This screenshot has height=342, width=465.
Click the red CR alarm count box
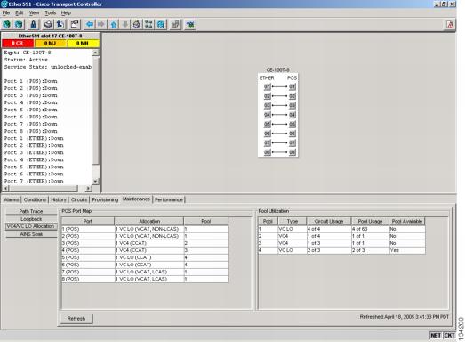[x=18, y=44]
